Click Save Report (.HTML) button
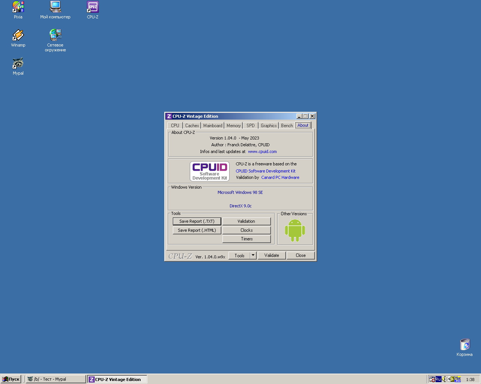The image size is (481, 384). pyautogui.click(x=197, y=230)
